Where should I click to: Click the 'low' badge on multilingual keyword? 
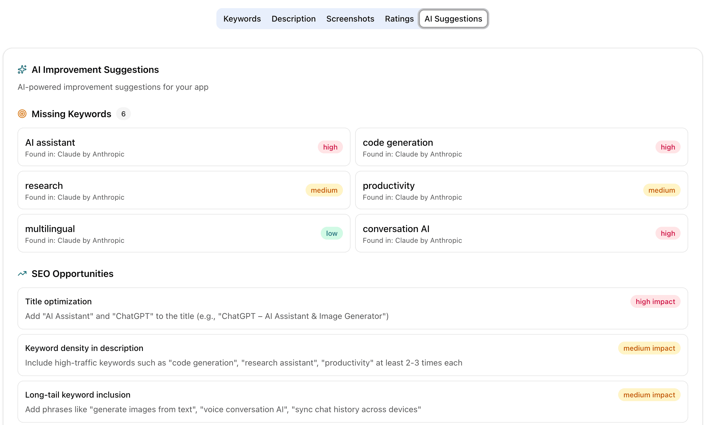(x=331, y=233)
